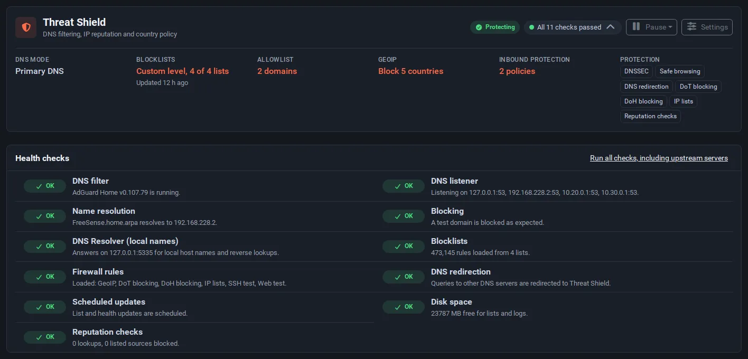This screenshot has height=359, width=748.
Task: Click the Listening on 127.0.0.1:53 address text
Action: [535, 193]
